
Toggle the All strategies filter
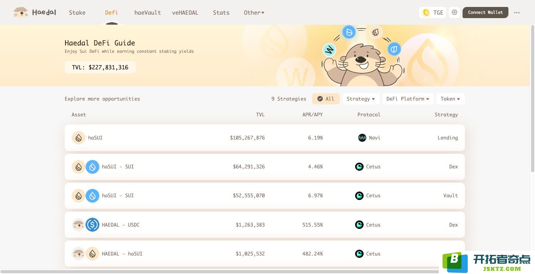tap(326, 99)
